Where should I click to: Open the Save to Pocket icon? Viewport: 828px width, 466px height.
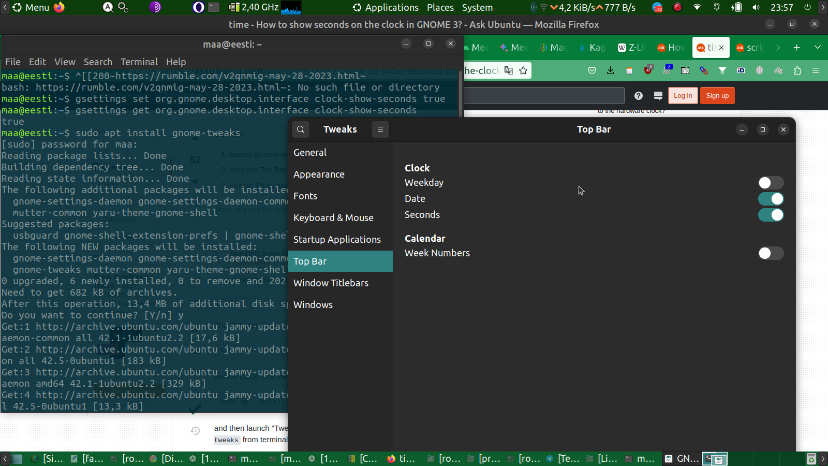point(592,70)
